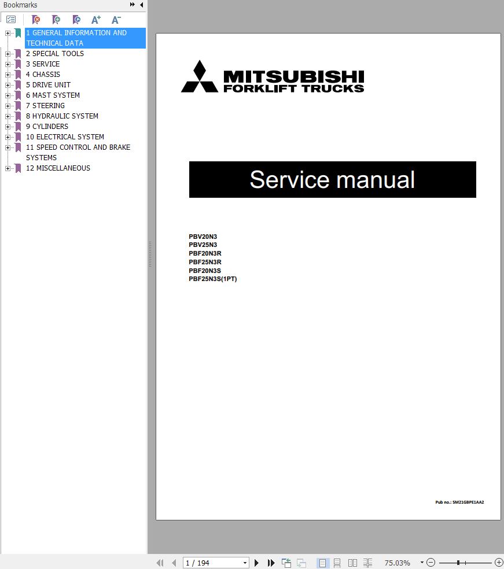
Task: Expand the 7 STEERING bookmark node
Action: coord(8,106)
